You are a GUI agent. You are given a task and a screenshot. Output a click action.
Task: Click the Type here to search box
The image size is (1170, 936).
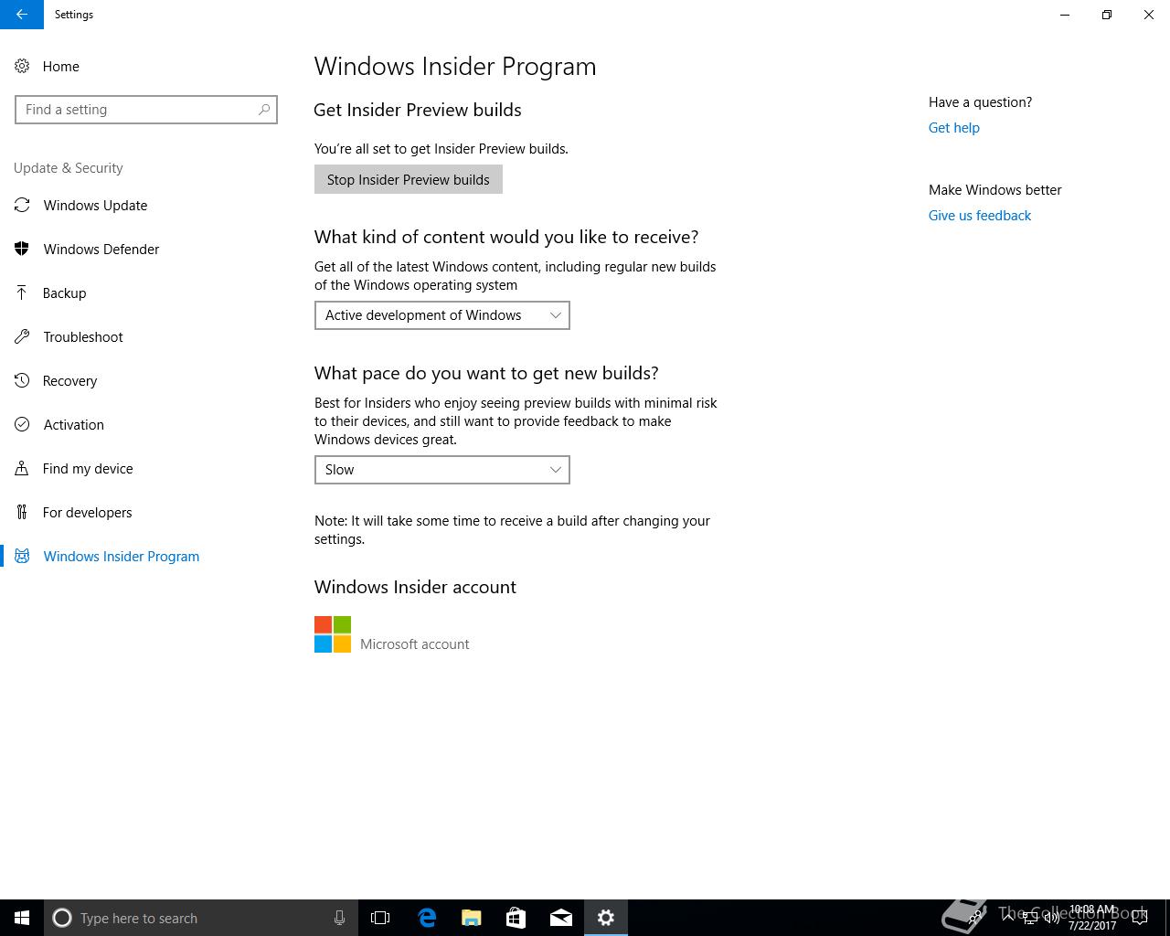click(201, 918)
